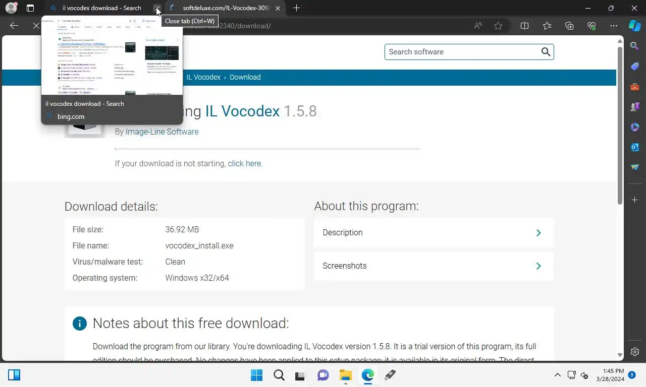This screenshot has height=387, width=646.
Task: Open Settings and more menu
Action: (x=614, y=26)
